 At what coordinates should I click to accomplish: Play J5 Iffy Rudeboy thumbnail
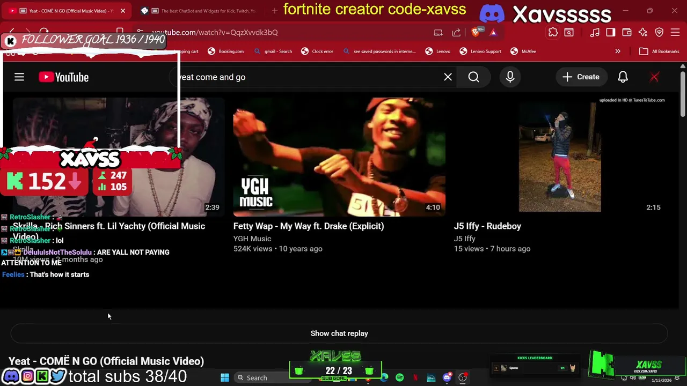(560, 157)
